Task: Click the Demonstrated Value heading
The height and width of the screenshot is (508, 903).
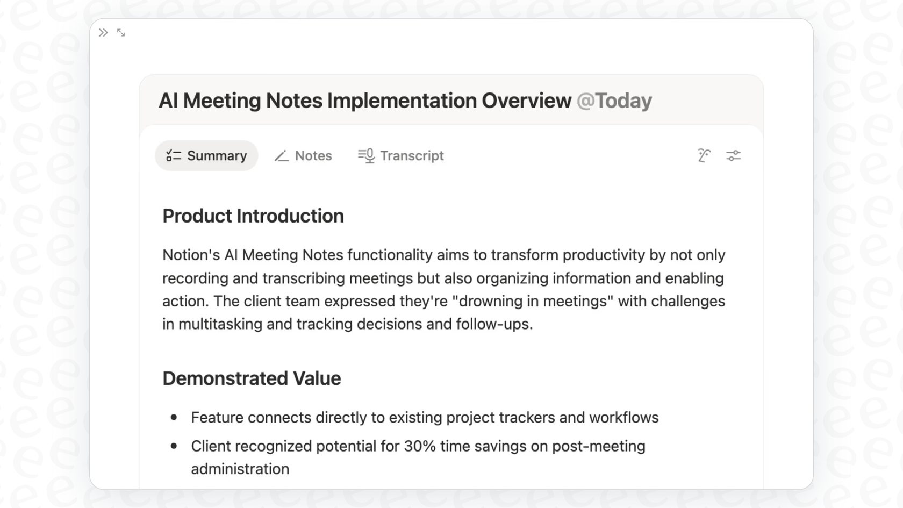Action: click(x=252, y=378)
